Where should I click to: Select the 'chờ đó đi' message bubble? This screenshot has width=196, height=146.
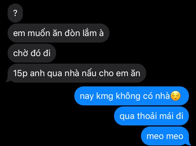click(x=32, y=53)
